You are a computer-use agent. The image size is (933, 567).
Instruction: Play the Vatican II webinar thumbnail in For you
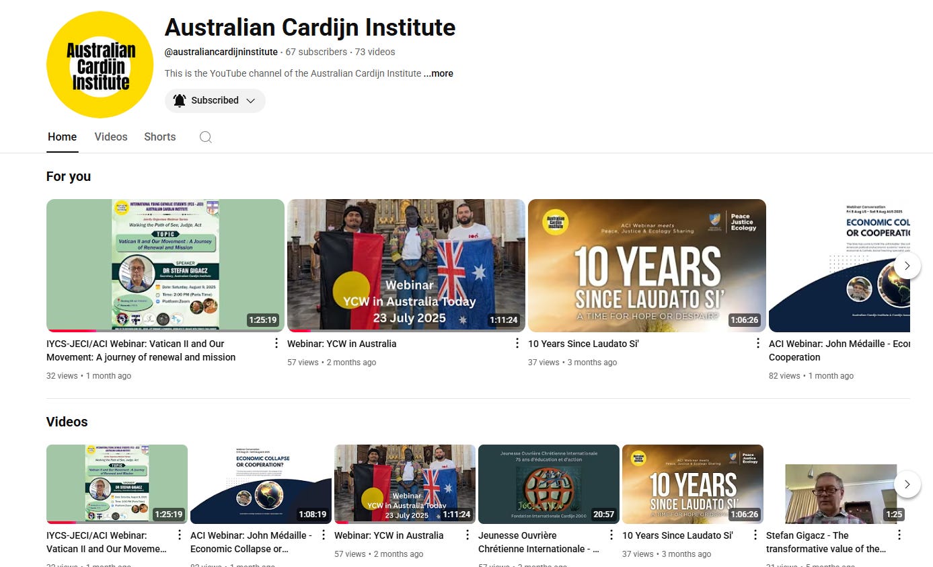(165, 266)
